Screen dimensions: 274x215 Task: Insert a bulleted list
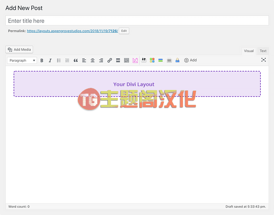59,60
